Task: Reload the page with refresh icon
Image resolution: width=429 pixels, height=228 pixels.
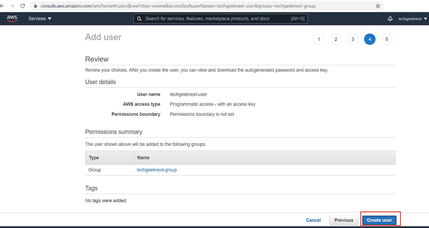Action: (x=23, y=6)
